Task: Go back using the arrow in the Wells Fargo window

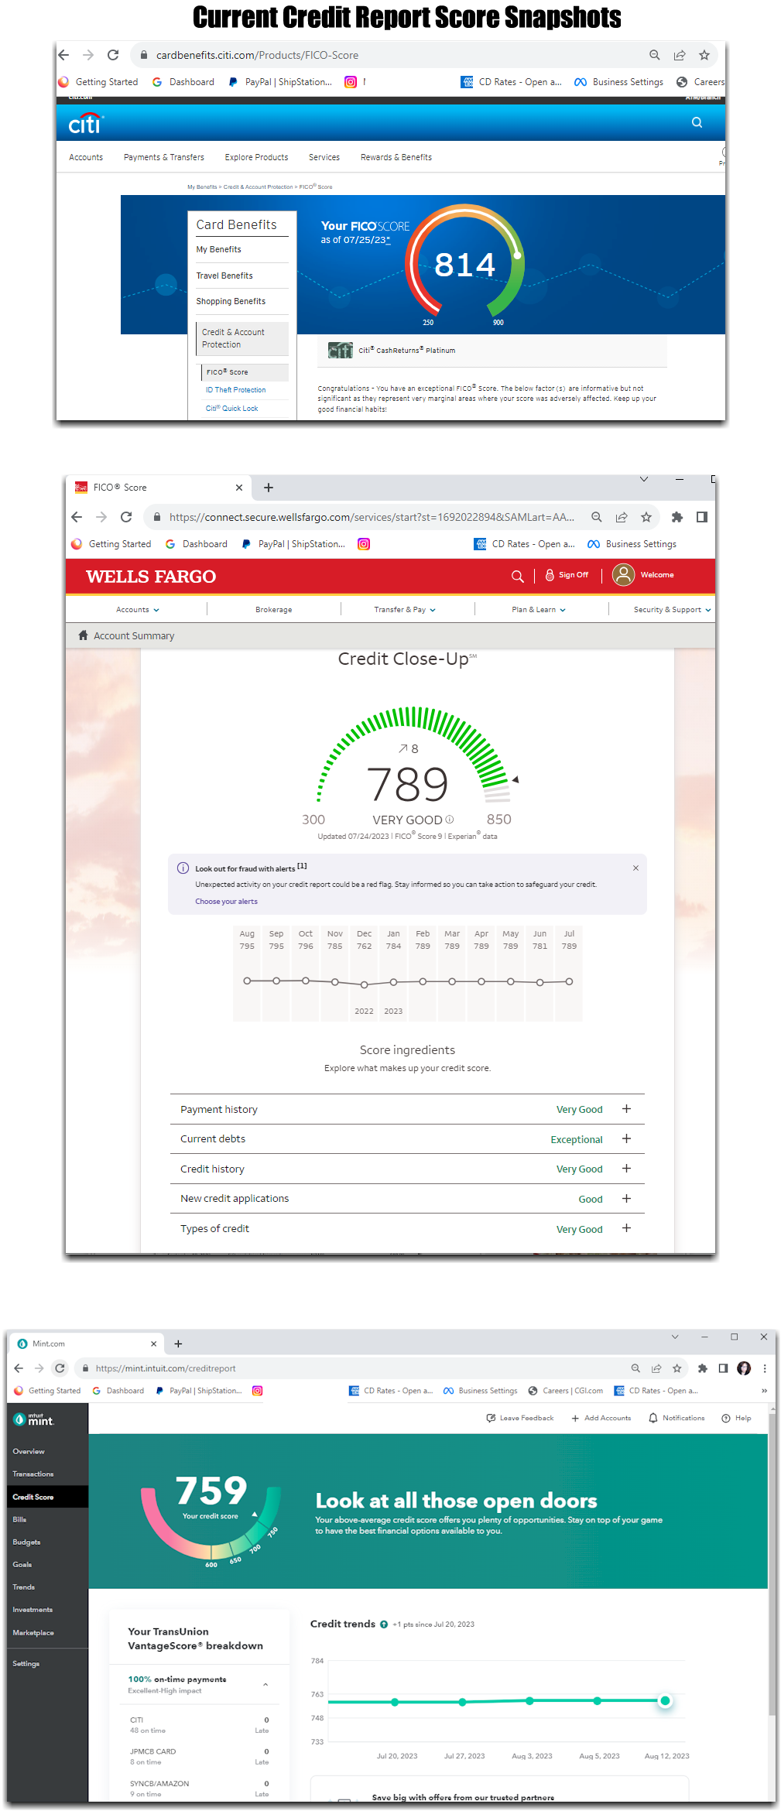Action: tap(77, 517)
